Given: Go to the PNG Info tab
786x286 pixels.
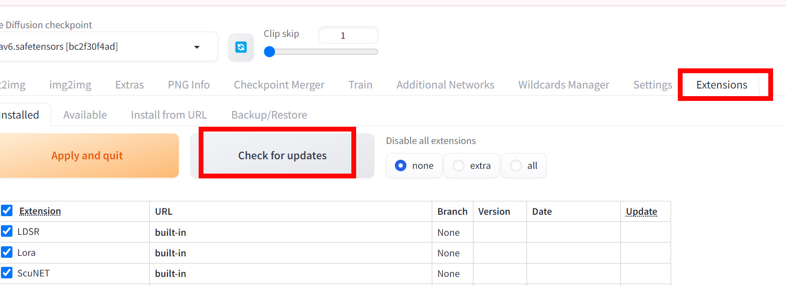Looking at the screenshot, I should click(x=189, y=85).
